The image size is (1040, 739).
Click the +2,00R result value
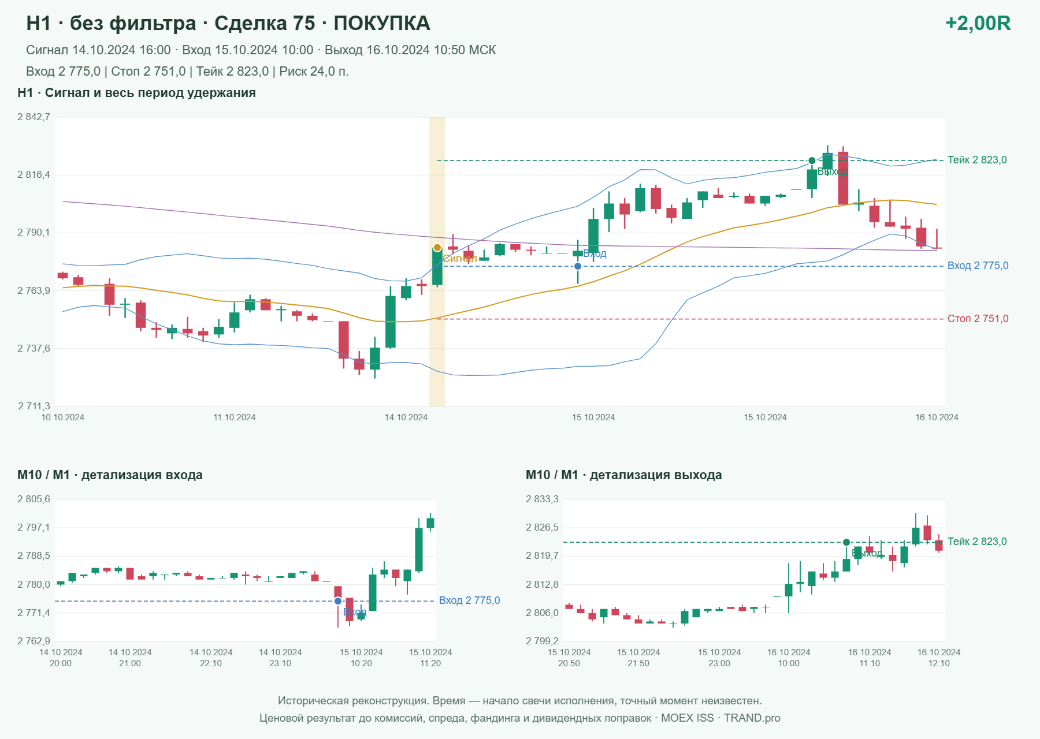pyautogui.click(x=978, y=23)
